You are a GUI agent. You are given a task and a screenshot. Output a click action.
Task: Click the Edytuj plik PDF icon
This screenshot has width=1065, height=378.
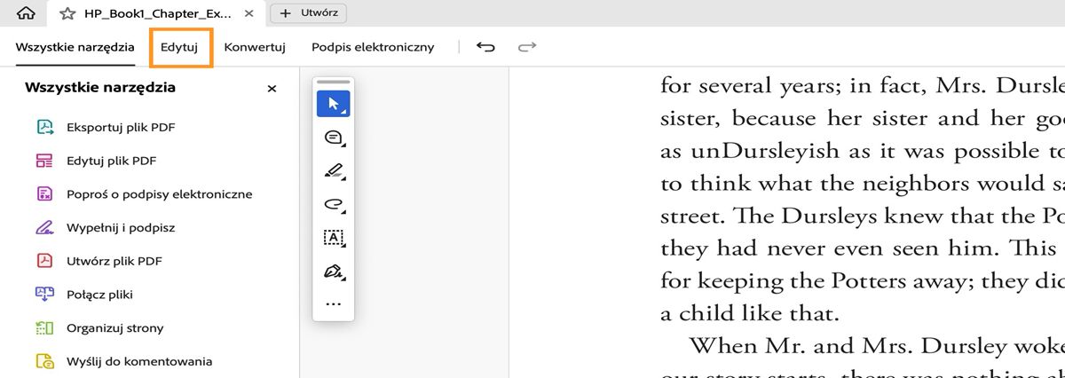point(44,161)
